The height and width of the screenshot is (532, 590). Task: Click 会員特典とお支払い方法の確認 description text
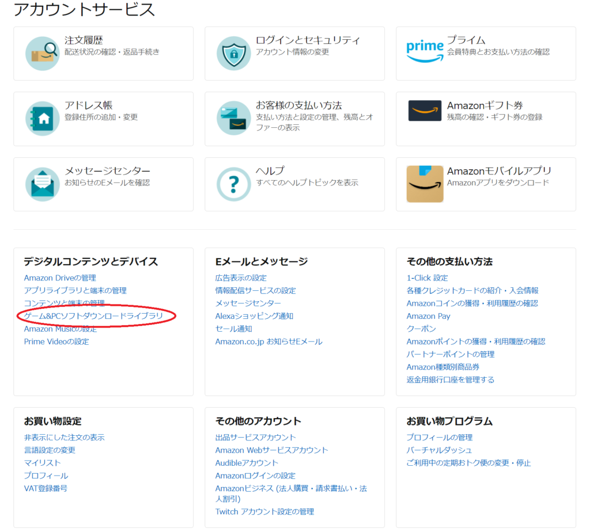pos(498,52)
